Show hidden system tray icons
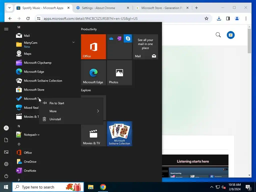Image resolution: width=256 pixels, height=192 pixels. [211, 187]
